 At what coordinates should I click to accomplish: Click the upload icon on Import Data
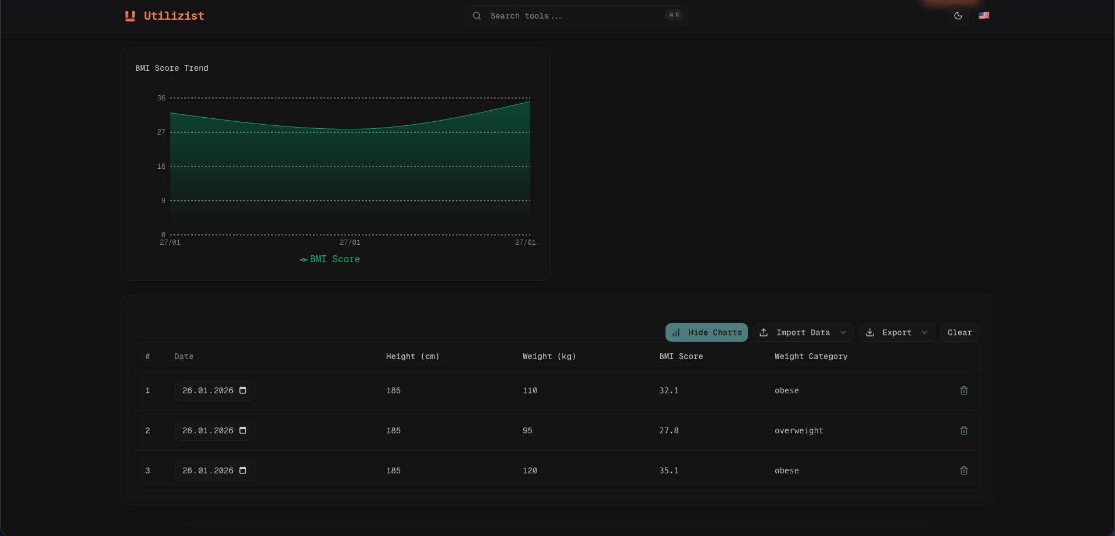(x=764, y=332)
